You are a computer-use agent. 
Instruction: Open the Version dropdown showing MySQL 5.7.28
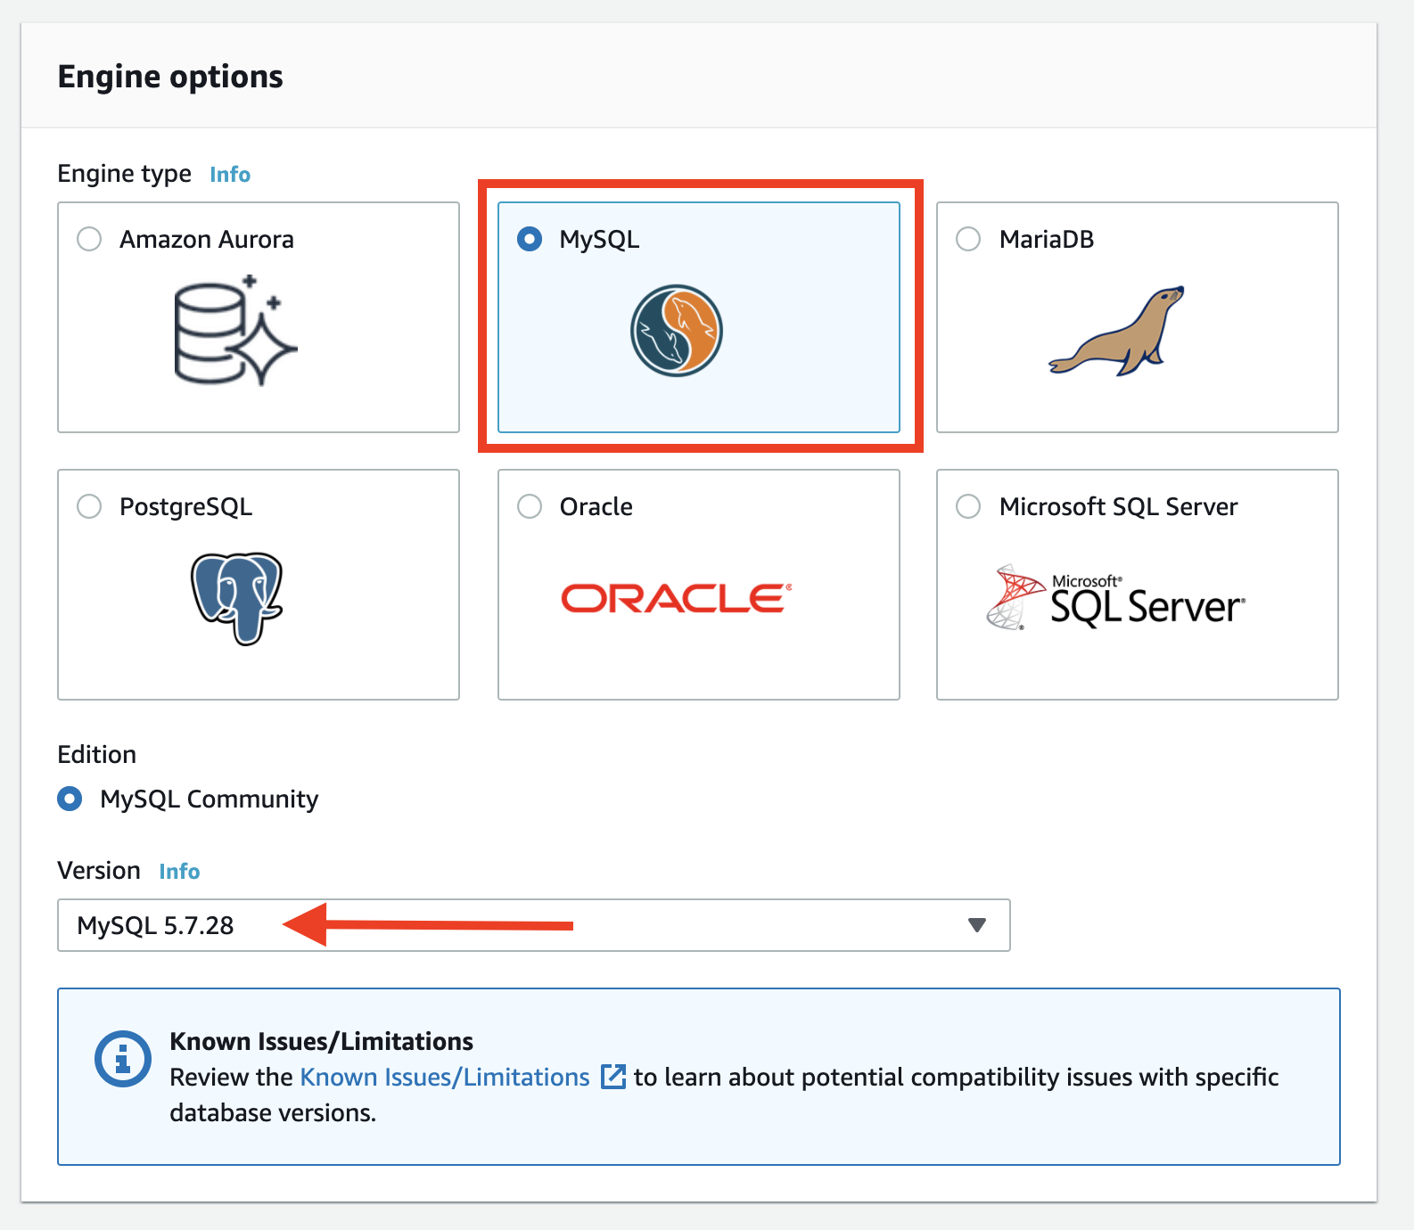tap(533, 925)
